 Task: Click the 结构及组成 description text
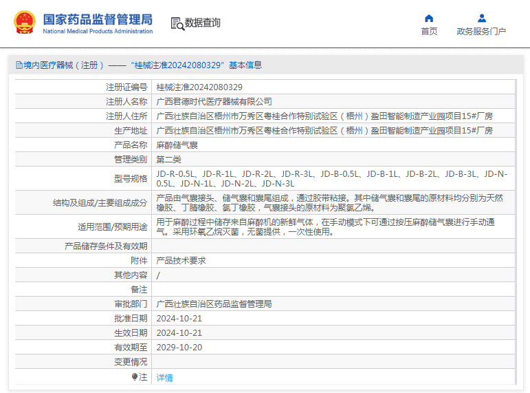tap(329, 203)
